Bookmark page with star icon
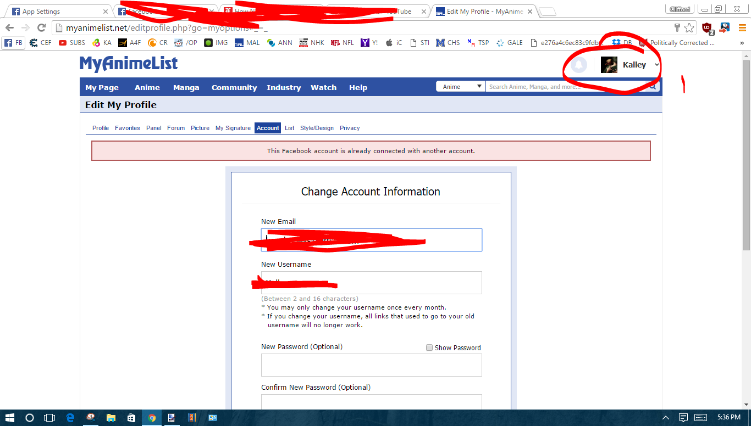The image size is (751, 426). 689,28
